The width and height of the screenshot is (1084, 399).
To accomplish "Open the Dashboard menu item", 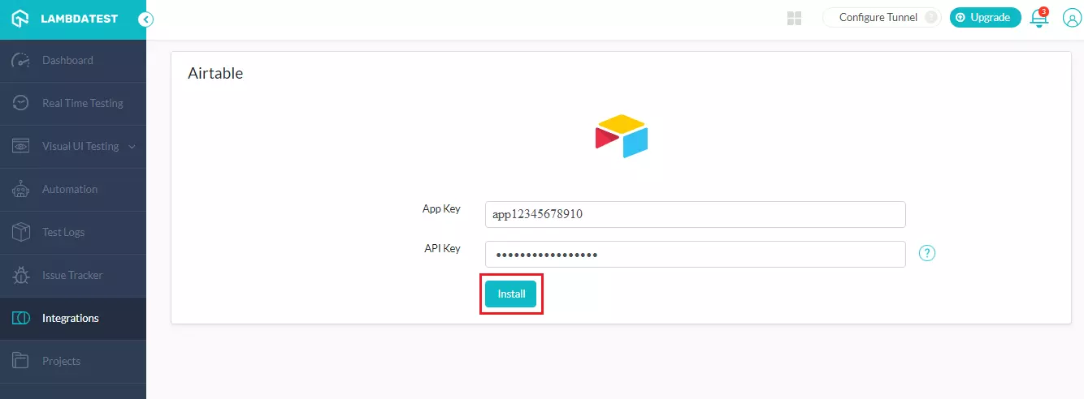I will click(x=73, y=60).
